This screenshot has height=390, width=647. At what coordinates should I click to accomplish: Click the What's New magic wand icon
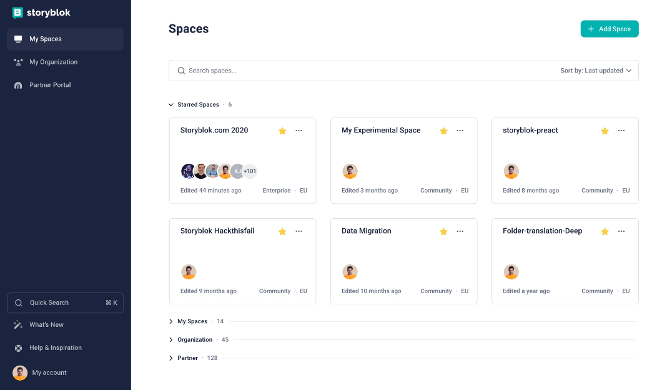[x=18, y=325]
